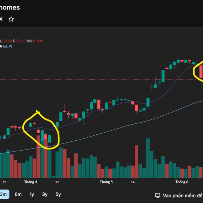Click the big red candle in right yellow circle
Screen dimensions: 203x203
click(201, 71)
